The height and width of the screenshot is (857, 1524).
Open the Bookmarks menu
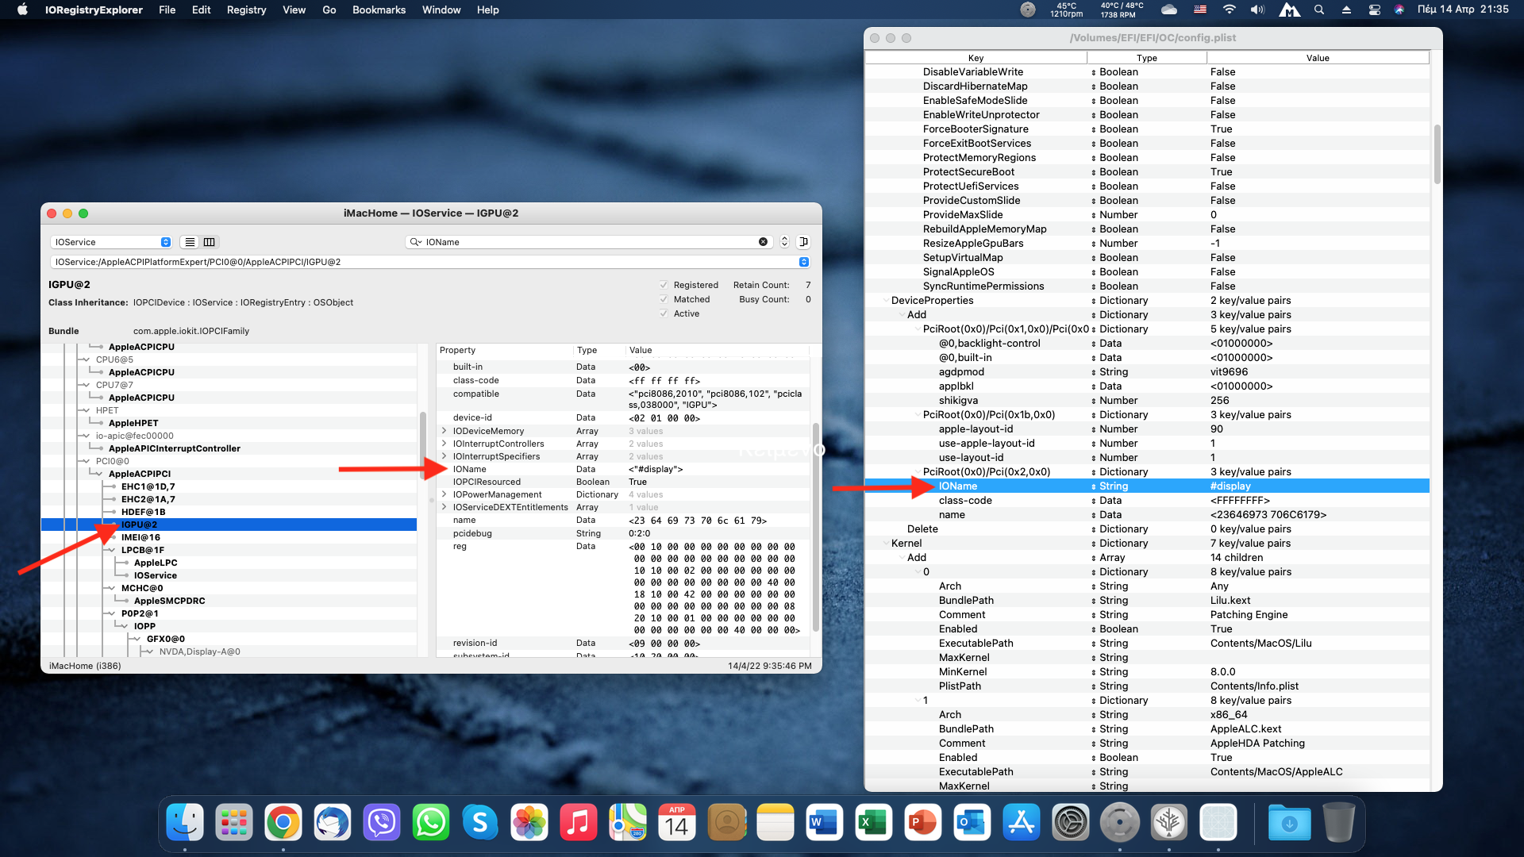[x=379, y=10]
